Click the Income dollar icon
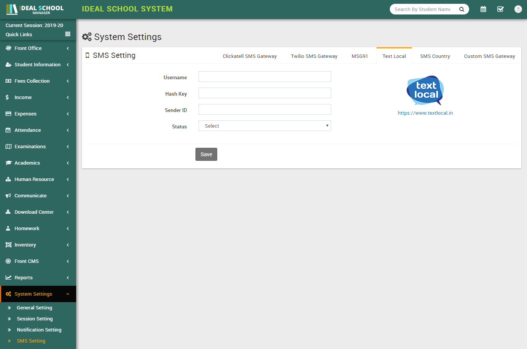This screenshot has width=527, height=349. coord(7,97)
